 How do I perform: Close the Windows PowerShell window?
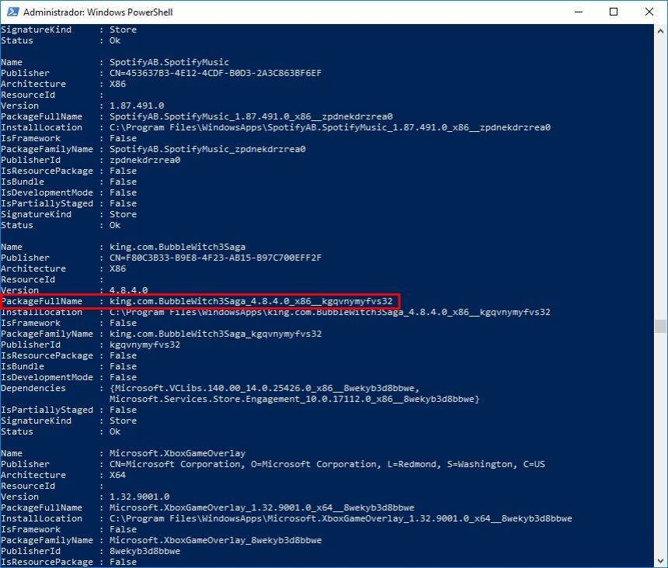(649, 12)
